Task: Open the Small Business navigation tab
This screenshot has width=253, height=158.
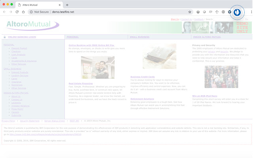Action: coord(140,37)
